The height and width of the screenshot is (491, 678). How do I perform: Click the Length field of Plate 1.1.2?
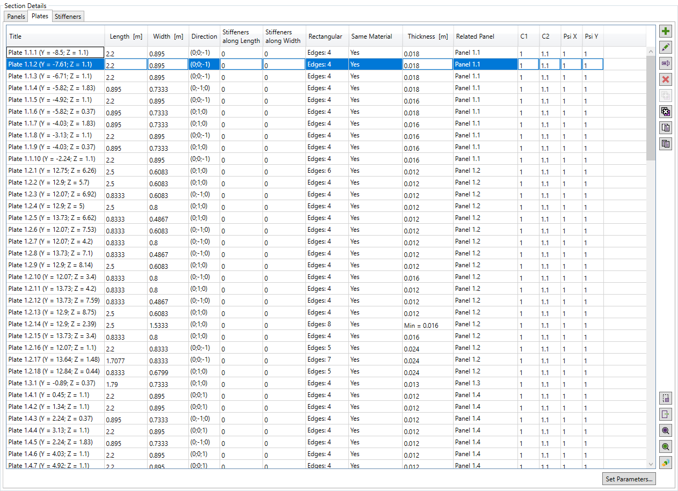click(126, 65)
